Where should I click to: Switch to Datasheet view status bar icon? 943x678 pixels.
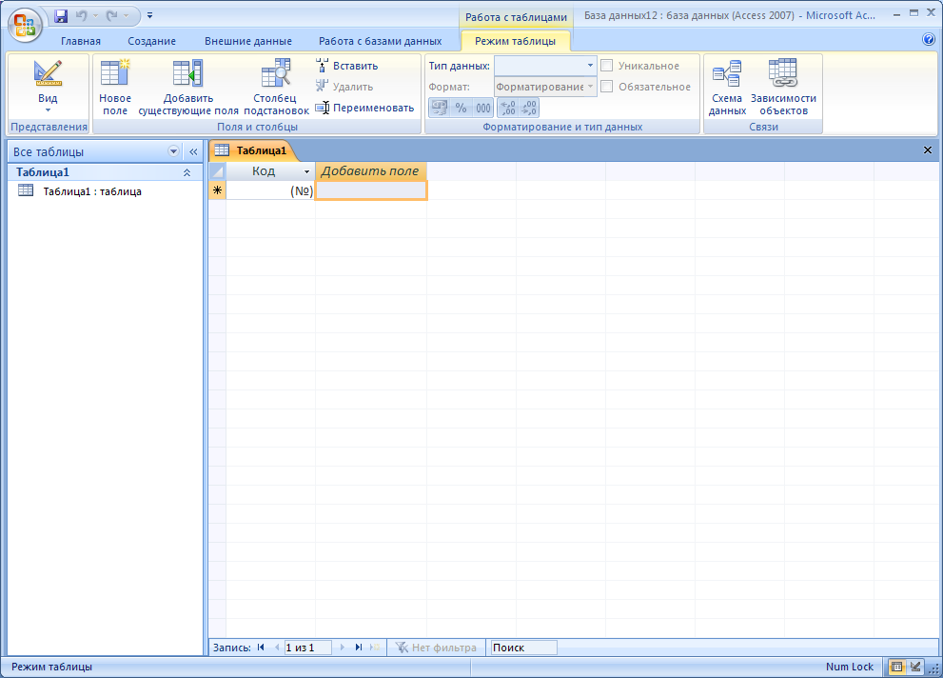point(896,667)
